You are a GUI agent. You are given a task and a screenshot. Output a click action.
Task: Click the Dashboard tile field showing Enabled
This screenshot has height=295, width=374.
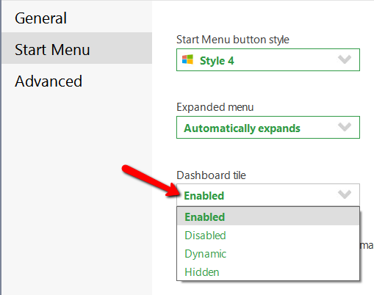pyautogui.click(x=268, y=195)
